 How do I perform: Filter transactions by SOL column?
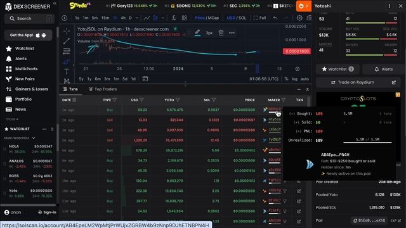[x=214, y=100]
